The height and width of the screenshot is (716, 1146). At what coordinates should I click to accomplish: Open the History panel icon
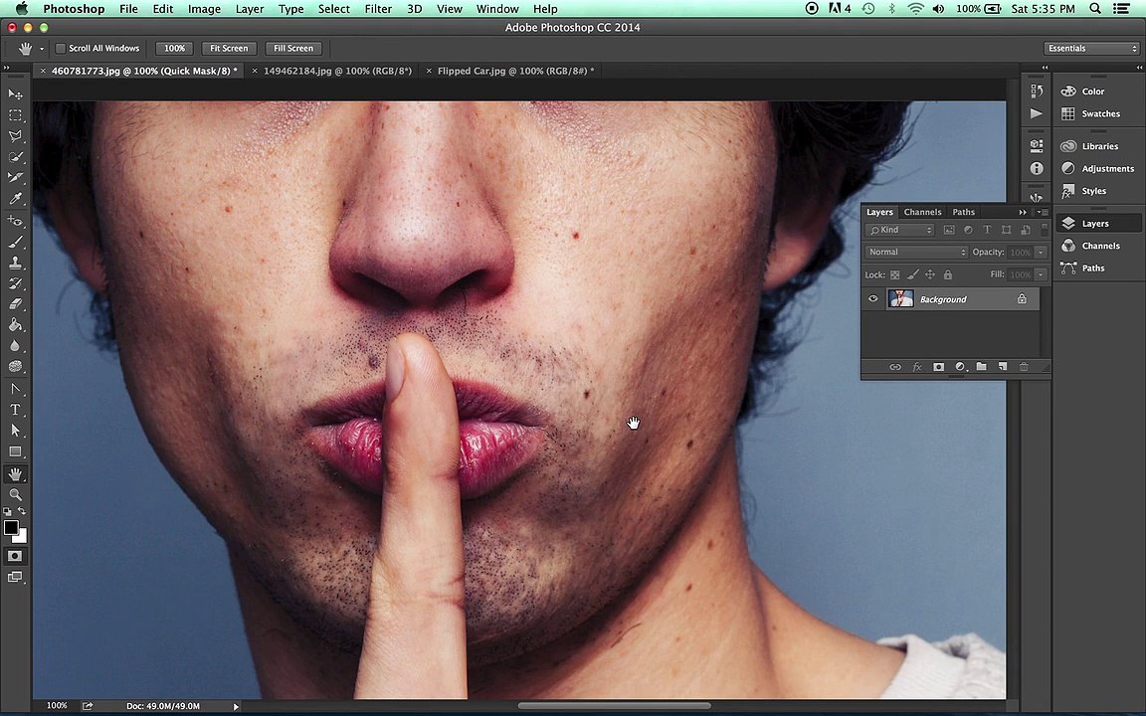click(1037, 91)
